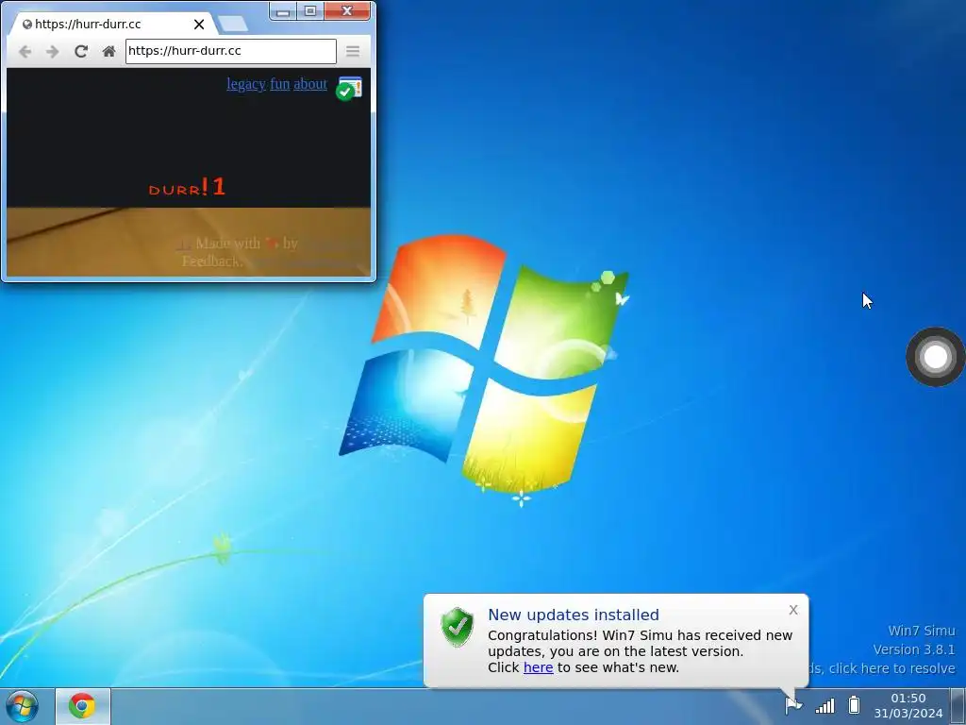Minimize the browser window

tap(283, 11)
